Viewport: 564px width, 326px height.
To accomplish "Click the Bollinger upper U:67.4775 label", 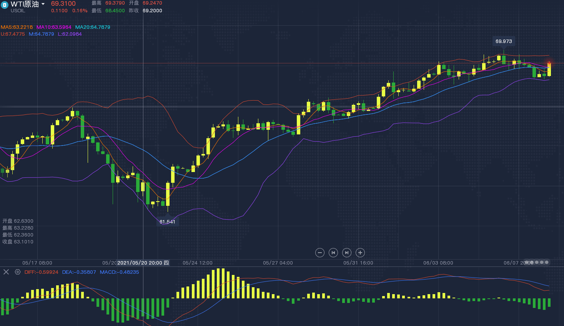I will coord(13,34).
